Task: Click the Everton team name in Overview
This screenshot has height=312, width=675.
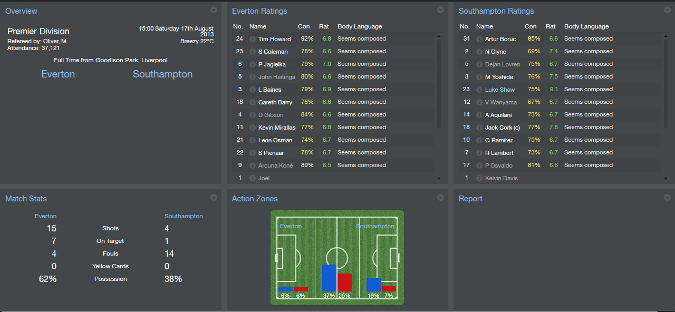Action: [58, 74]
